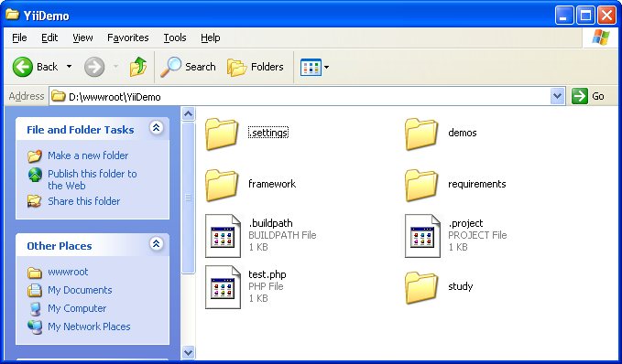Select the .settings folder icon

pyautogui.click(x=222, y=134)
